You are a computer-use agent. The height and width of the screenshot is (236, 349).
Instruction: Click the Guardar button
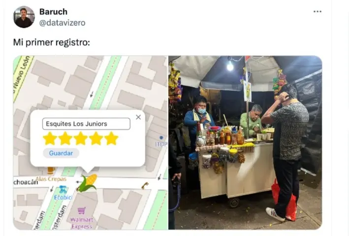click(61, 153)
